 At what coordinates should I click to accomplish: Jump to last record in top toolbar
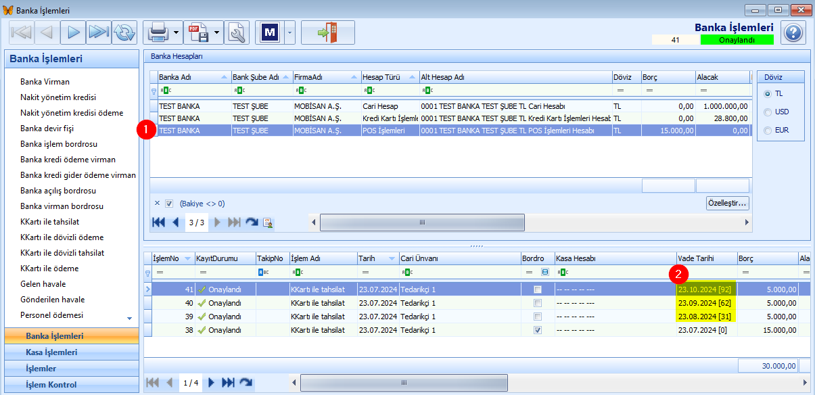99,32
